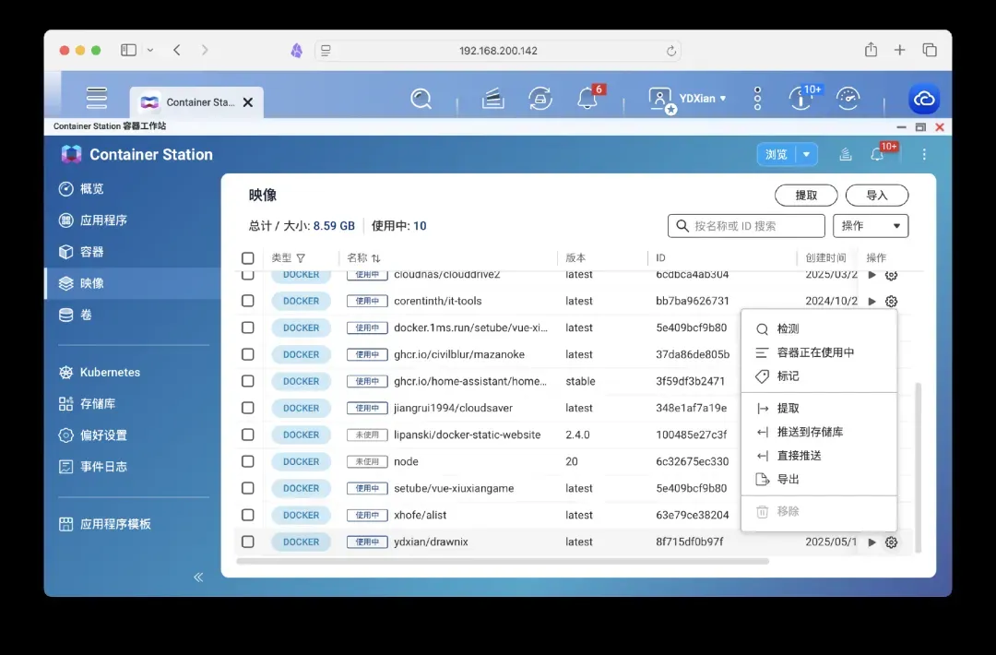This screenshot has height=655, width=996.
Task: Check the box for node image row
Action: 247,461
